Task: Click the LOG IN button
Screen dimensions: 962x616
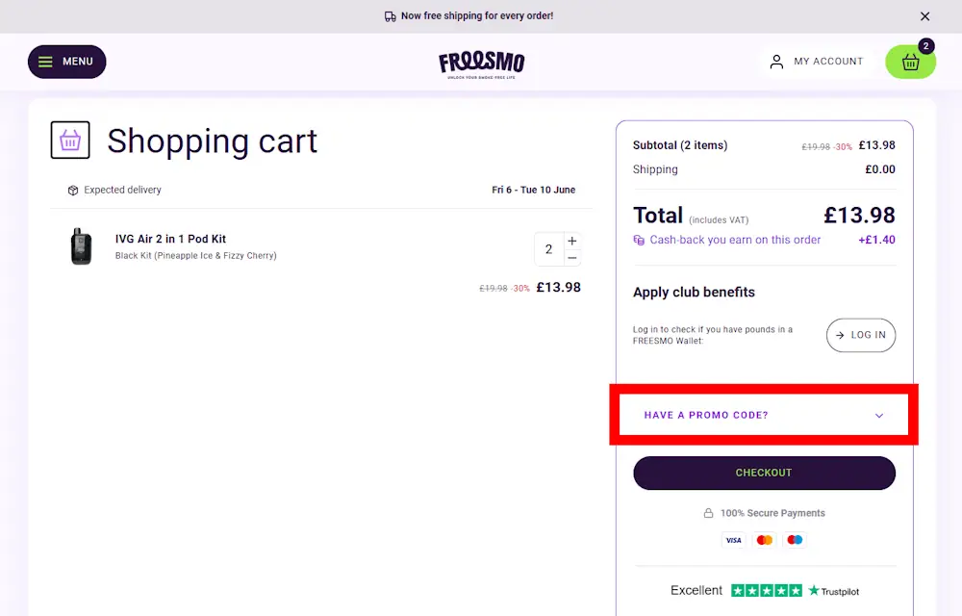Action: pyautogui.click(x=860, y=335)
